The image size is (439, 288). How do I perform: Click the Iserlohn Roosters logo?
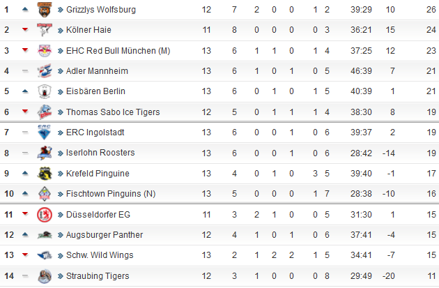click(x=45, y=153)
